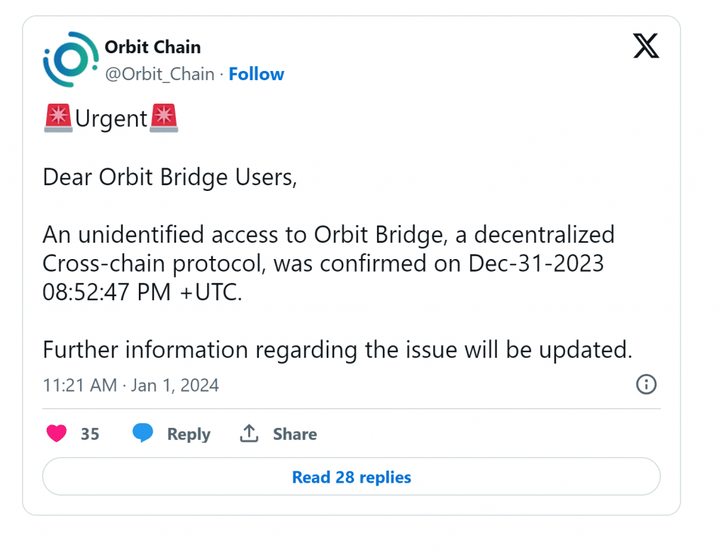Click the Orbit Chain profile avatar logo

71,60
